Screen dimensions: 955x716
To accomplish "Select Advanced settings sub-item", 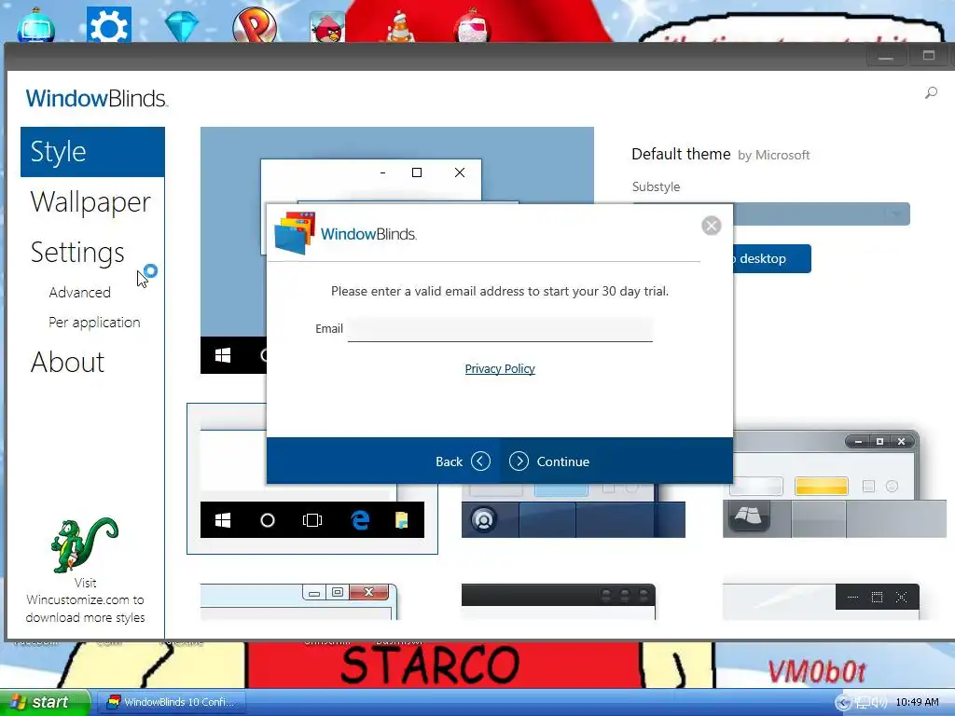I will click(x=80, y=292).
